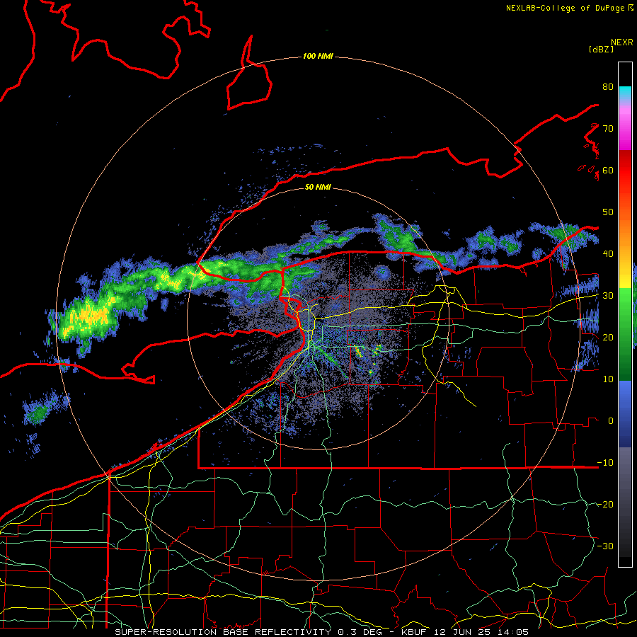Click the 10 dBZ scale value
Viewport: 637px width, 637px height.
coord(608,379)
